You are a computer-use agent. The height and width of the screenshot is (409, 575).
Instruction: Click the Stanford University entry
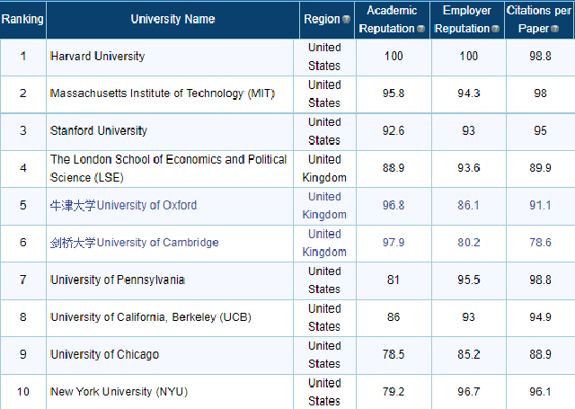99,130
